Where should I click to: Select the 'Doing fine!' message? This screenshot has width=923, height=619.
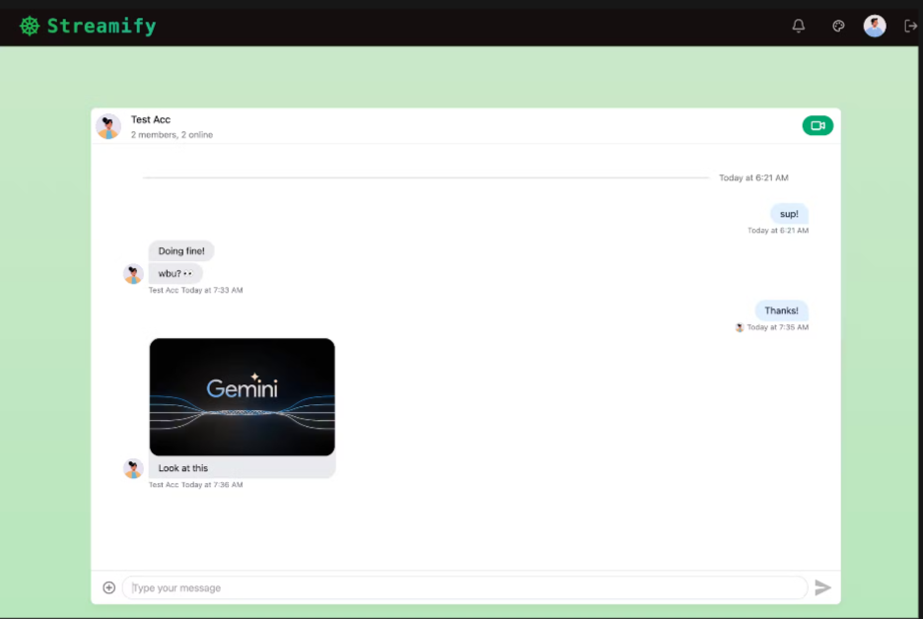click(180, 250)
